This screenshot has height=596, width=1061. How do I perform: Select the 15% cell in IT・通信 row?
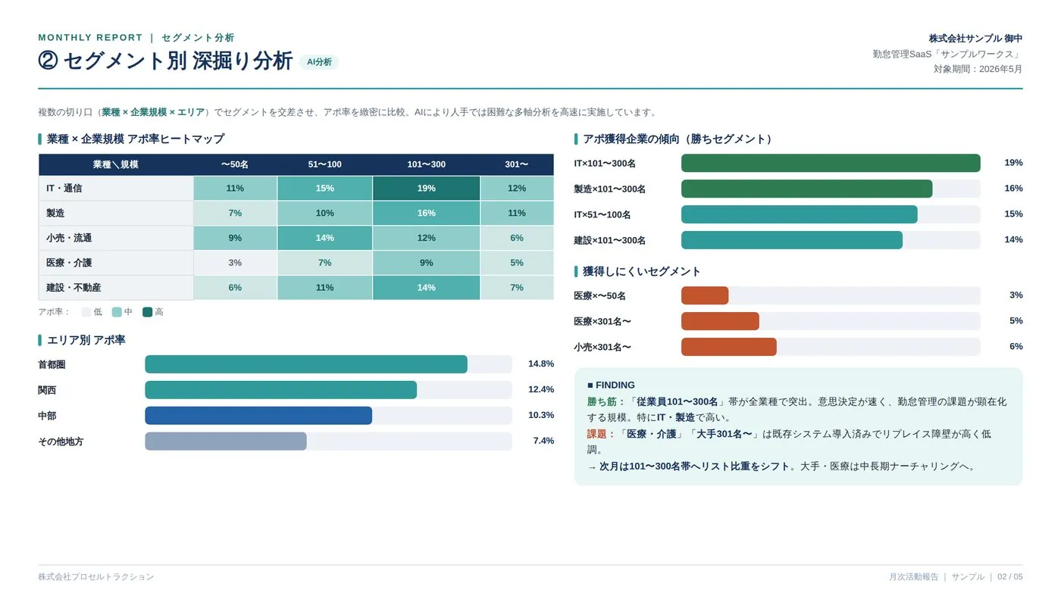coord(324,189)
